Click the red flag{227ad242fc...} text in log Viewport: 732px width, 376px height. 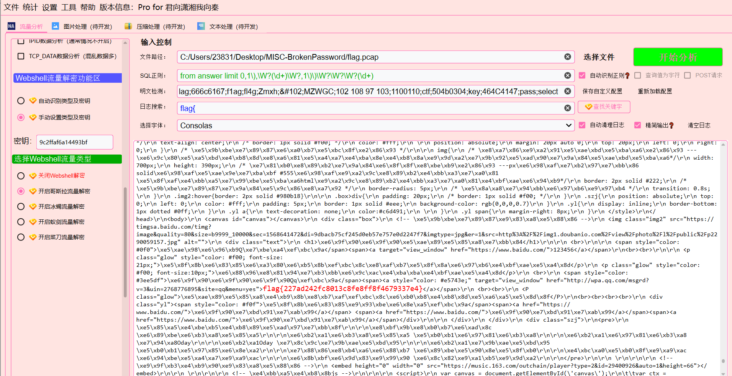pos(343,289)
